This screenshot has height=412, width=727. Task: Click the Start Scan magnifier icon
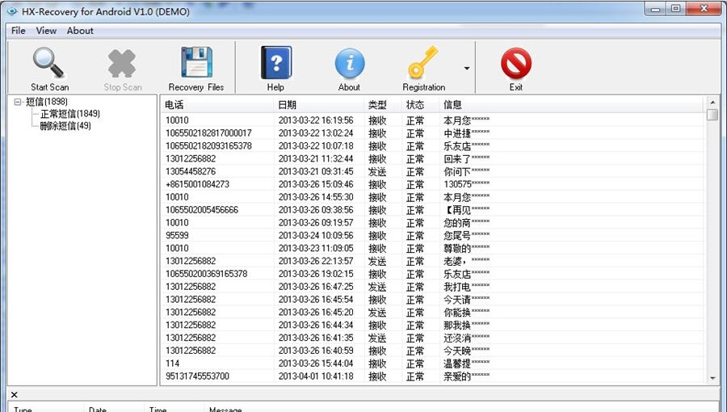pyautogui.click(x=48, y=63)
